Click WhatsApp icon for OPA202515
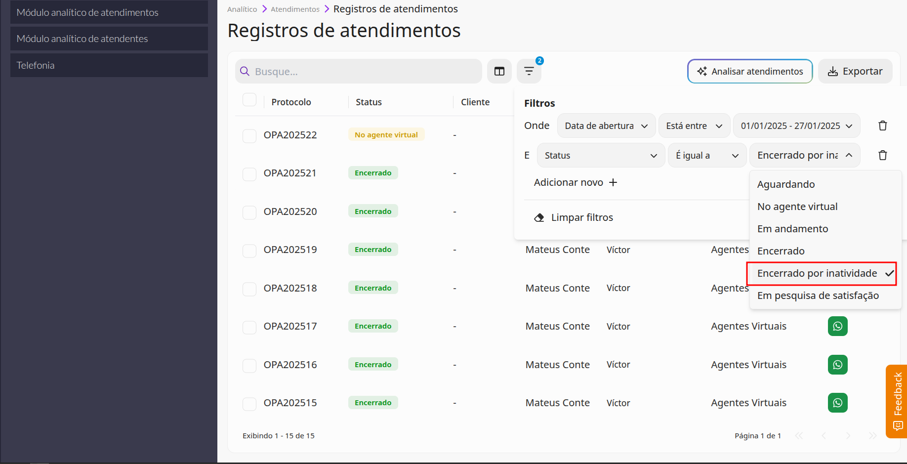907x464 pixels. 838,403
